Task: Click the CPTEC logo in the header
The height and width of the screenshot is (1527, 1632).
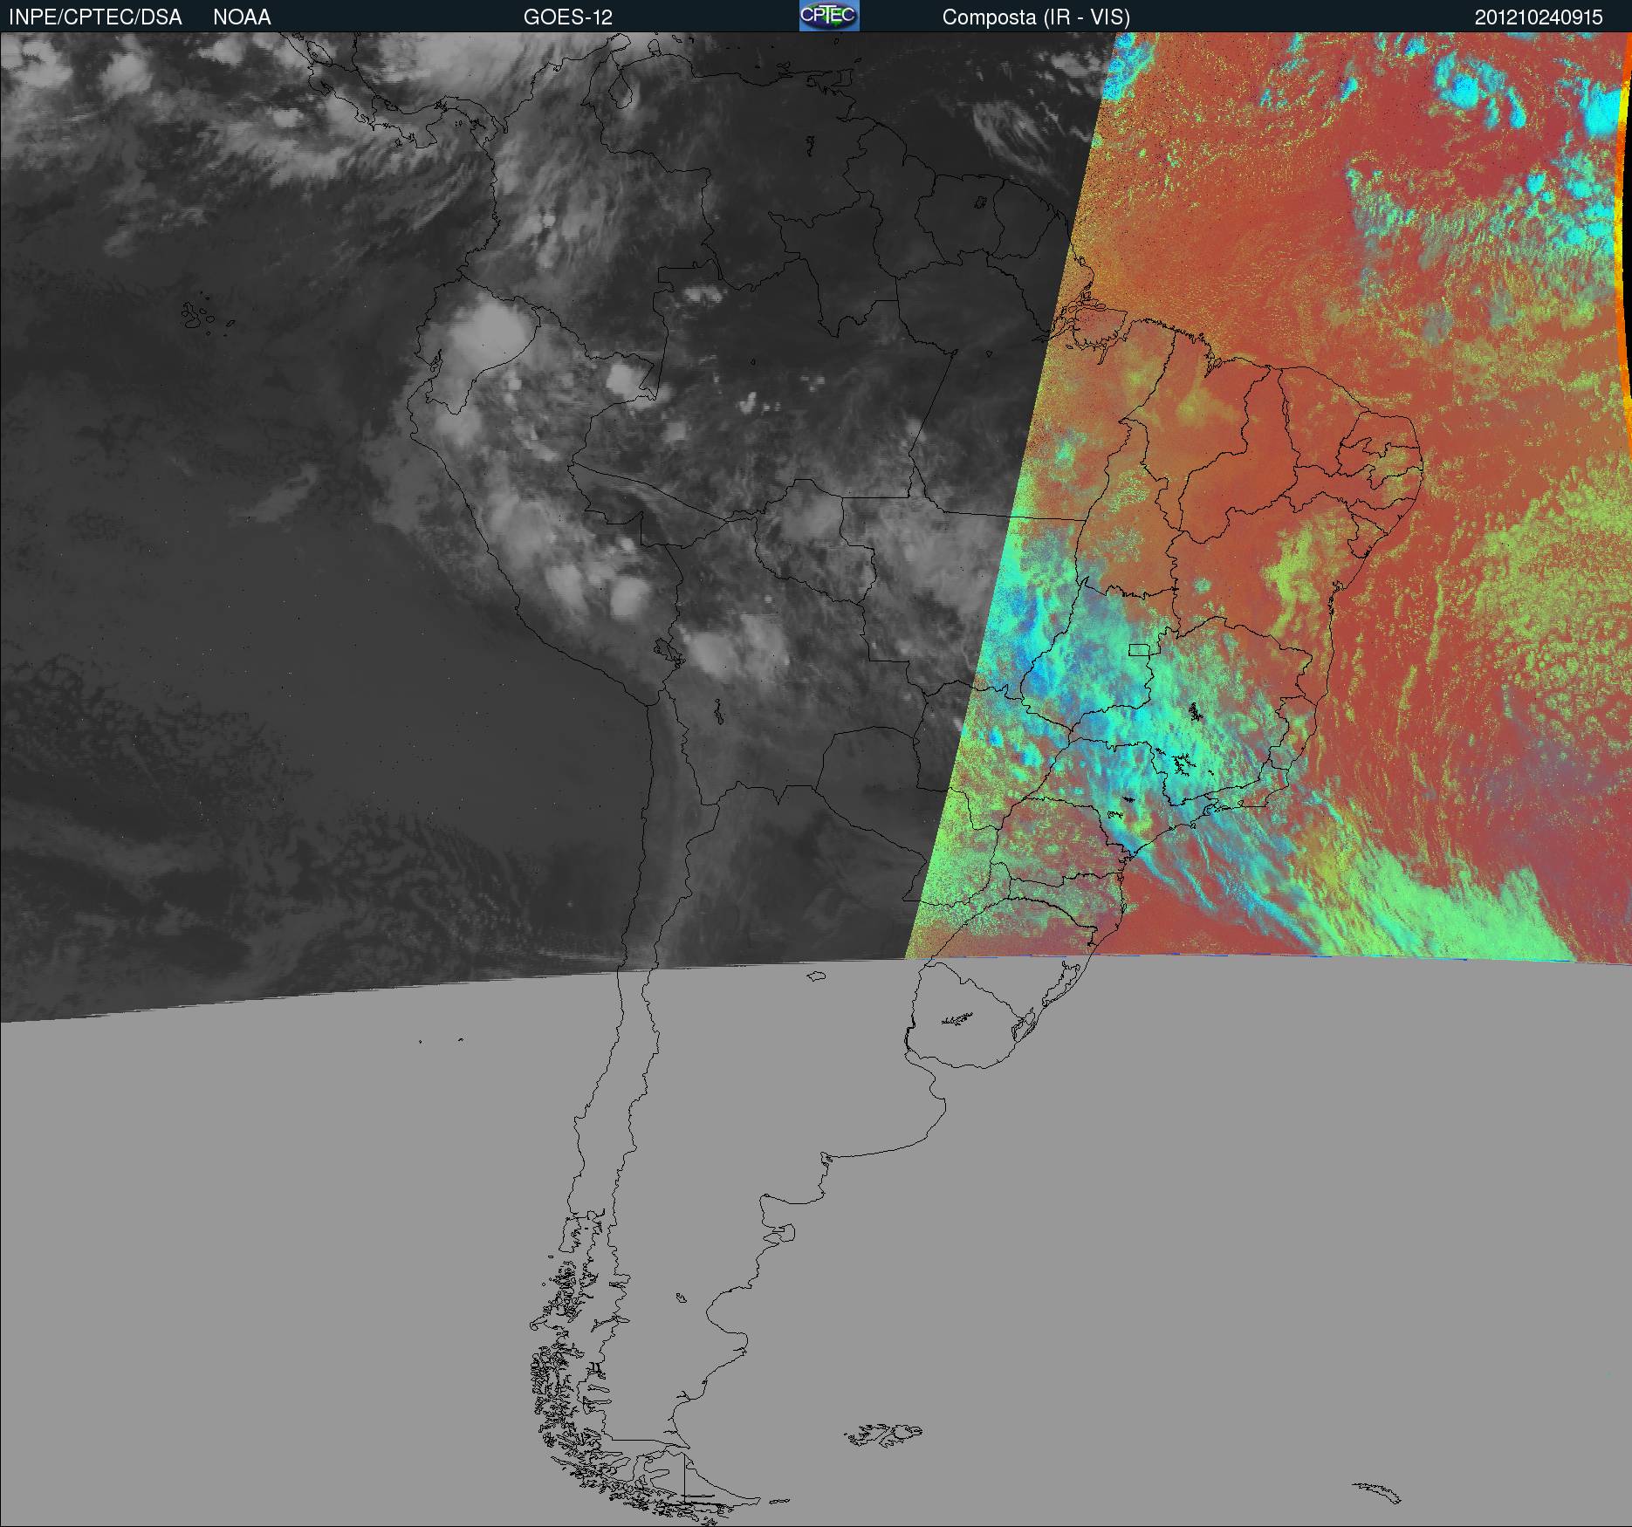Action: [x=829, y=16]
